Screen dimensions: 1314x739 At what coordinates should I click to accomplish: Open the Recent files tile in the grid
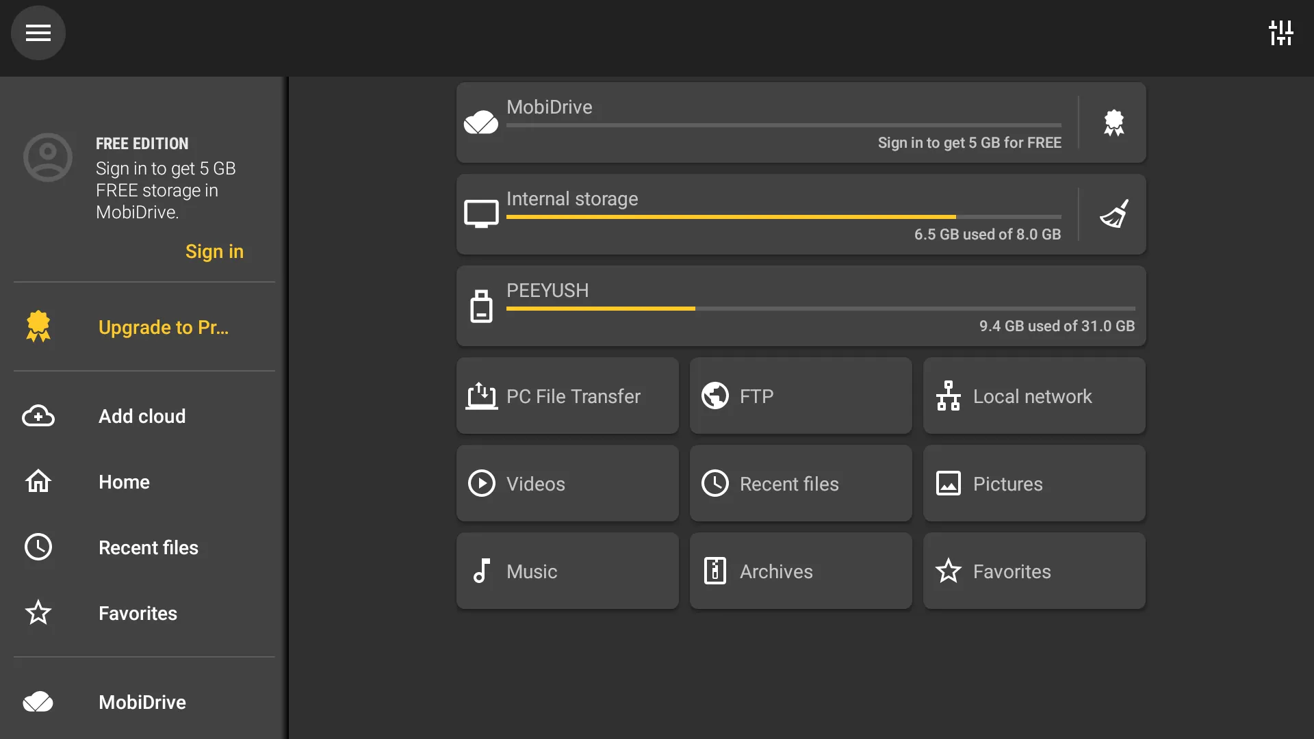point(801,483)
